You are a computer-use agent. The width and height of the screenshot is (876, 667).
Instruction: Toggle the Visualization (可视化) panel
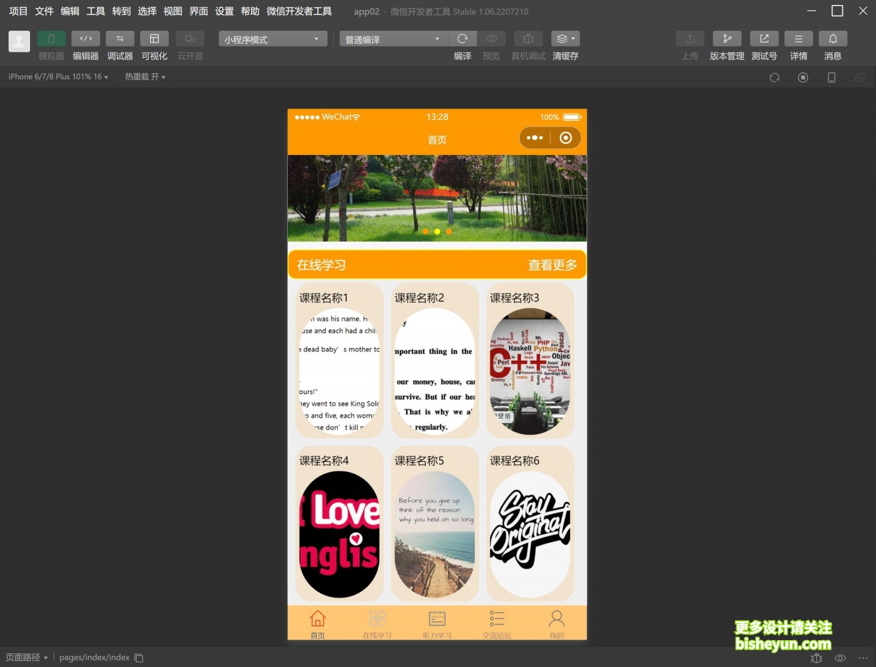(154, 39)
